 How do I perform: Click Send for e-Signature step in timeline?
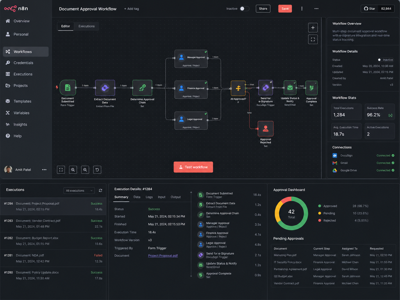[x=229, y=255]
